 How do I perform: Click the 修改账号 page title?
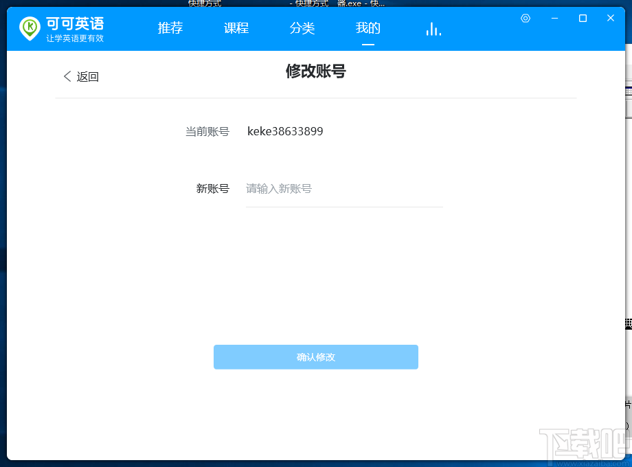point(315,71)
